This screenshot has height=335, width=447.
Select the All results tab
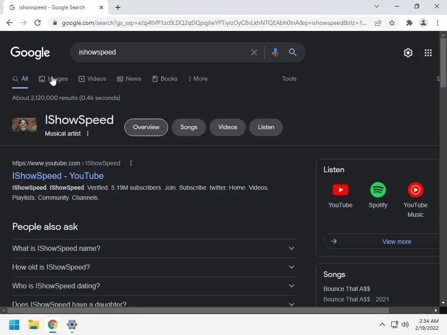click(20, 79)
